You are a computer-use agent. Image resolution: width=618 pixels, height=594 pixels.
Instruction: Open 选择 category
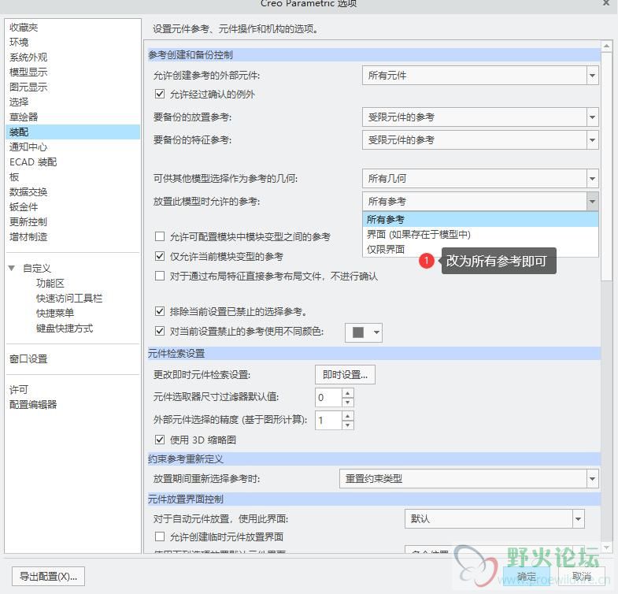point(19,102)
